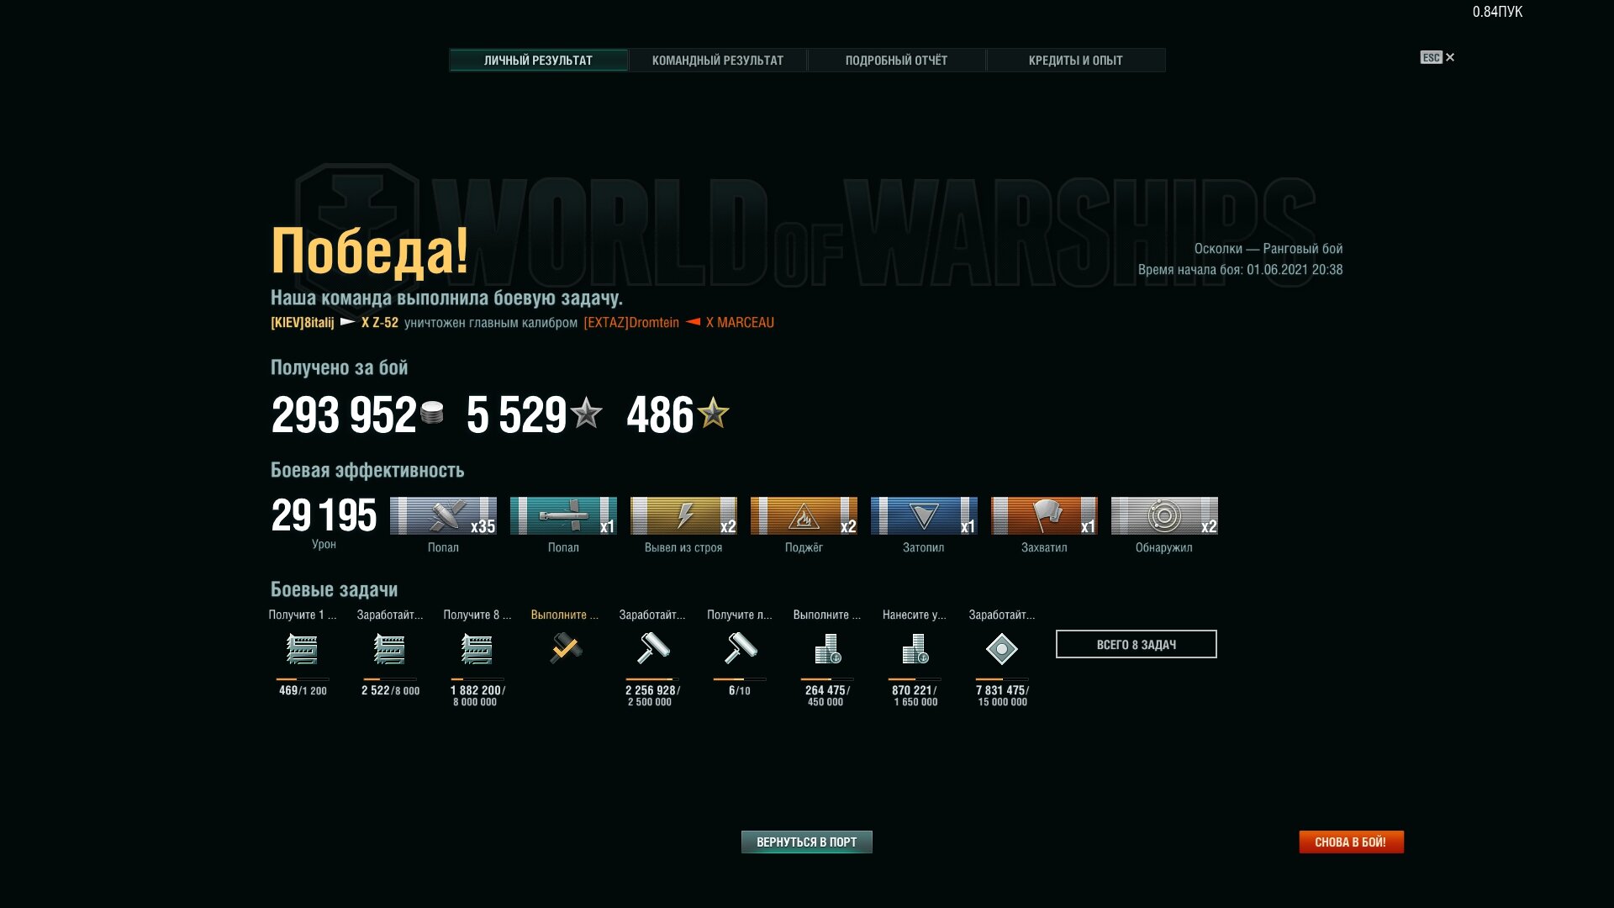Click the Захватил capture flag ribbon
Screen dimensions: 1614x908
point(1044,515)
